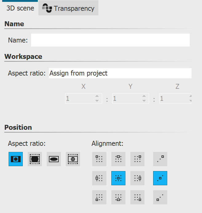Align to bottom-left in alignment grid
The height and width of the screenshot is (213, 202).
[x=99, y=197]
